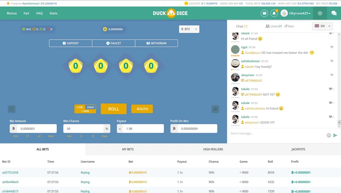Like cigol's chat message heart

click(332, 47)
